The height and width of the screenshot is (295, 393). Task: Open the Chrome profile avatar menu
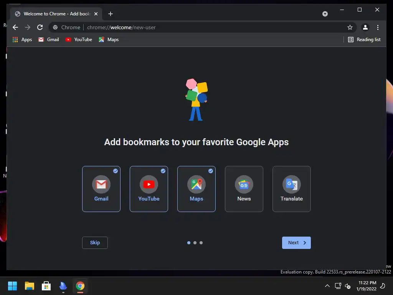[x=365, y=27]
